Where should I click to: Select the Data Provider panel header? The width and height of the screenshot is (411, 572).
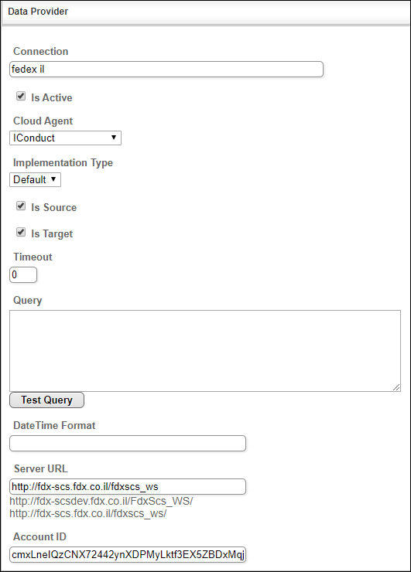point(206,12)
